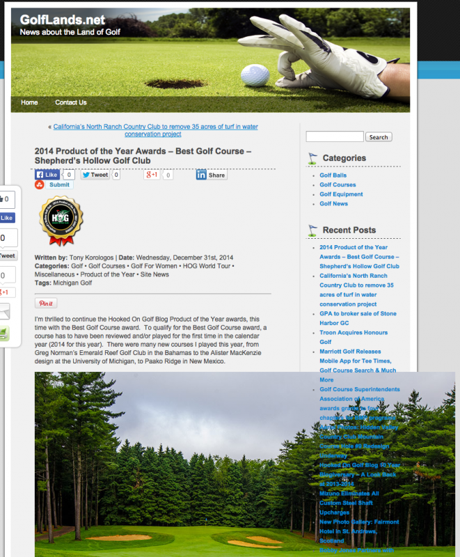Image resolution: width=460 pixels, height=557 pixels.
Task: Click the HOG award badge image
Action: coord(61,220)
